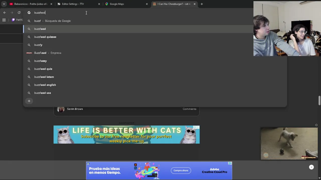The height and width of the screenshot is (180, 321).
Task: Go forward to the next page
Action: (12, 12)
